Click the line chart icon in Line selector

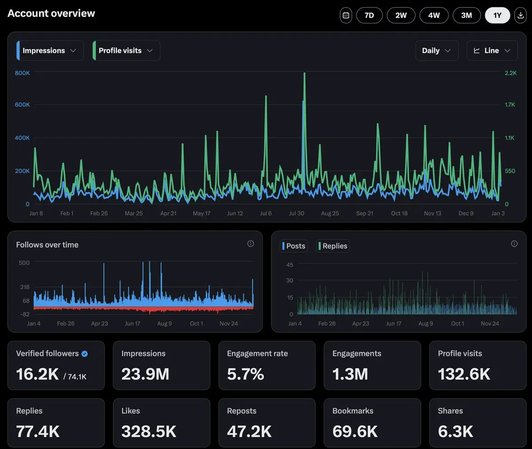click(x=477, y=50)
